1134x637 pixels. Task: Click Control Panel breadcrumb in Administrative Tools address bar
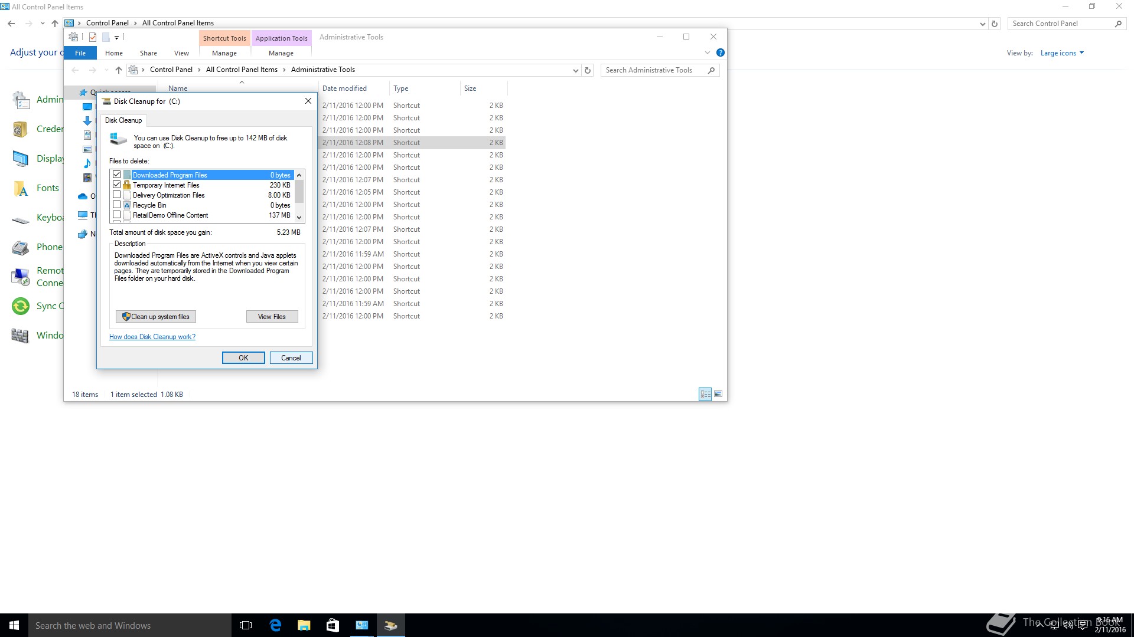click(x=171, y=70)
